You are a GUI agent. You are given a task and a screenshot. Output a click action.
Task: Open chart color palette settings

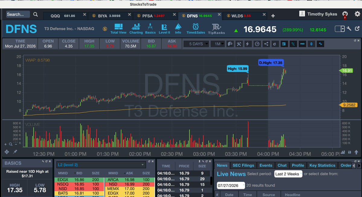click(x=230, y=44)
